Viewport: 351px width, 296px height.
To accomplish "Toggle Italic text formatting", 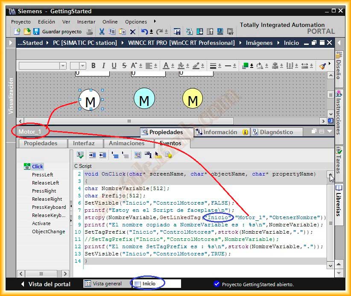I will [x=103, y=66].
